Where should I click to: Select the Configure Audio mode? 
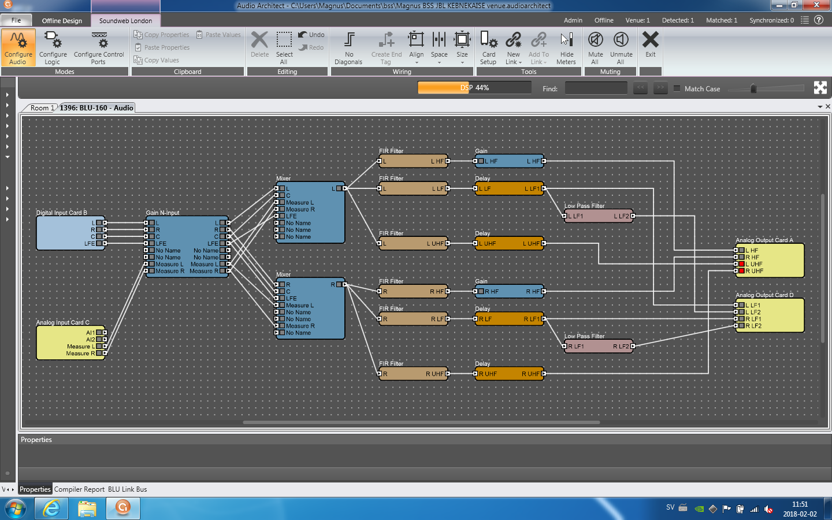[18, 47]
